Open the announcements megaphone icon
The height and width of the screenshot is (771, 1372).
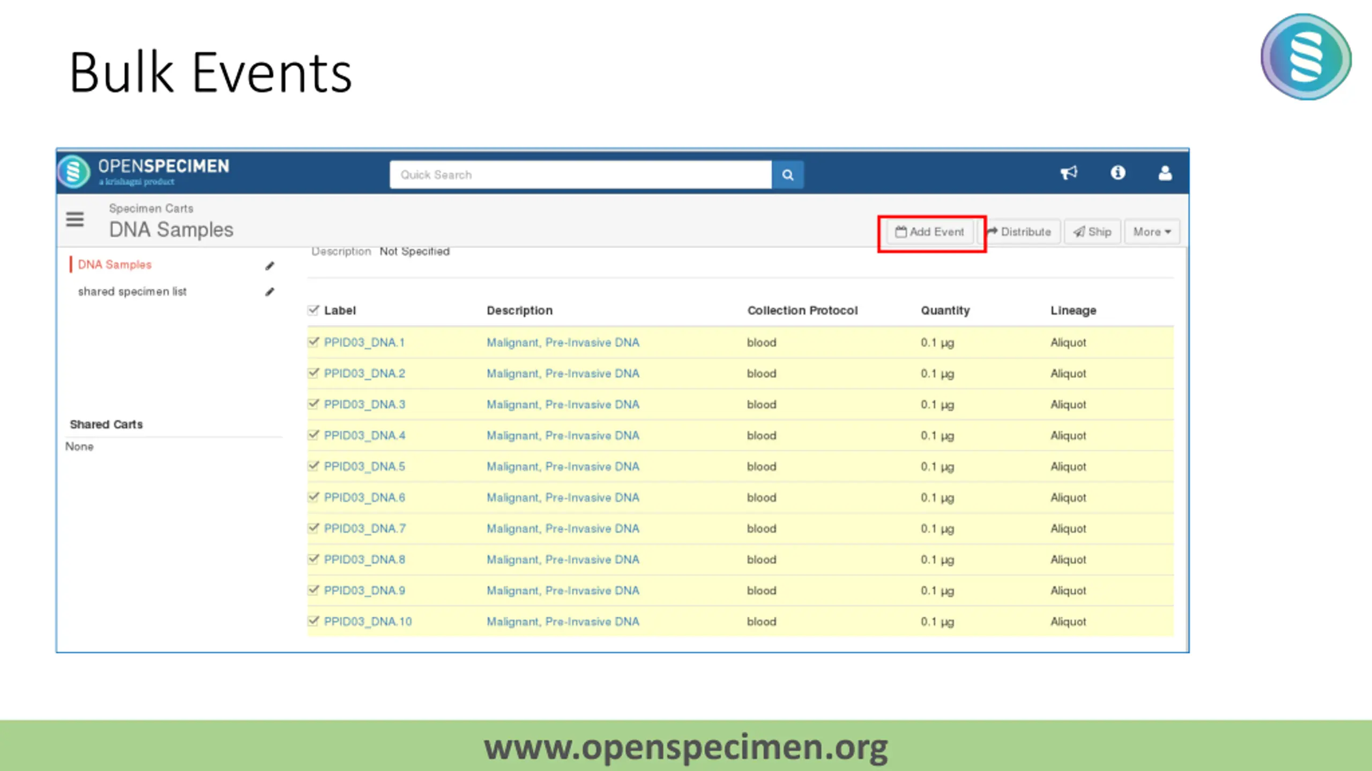(x=1069, y=172)
